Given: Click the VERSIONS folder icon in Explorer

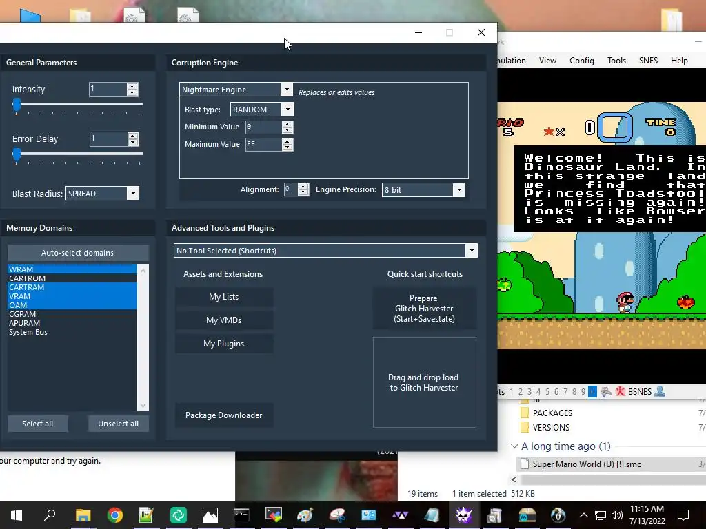Looking at the screenshot, I should click(525, 427).
